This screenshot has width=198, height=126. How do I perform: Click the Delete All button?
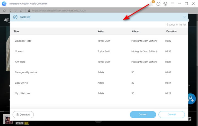pyautogui.click(x=23, y=114)
